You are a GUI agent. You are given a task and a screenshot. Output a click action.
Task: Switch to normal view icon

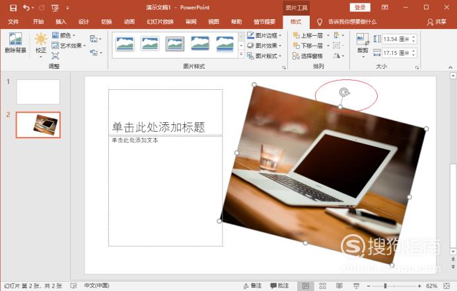click(306, 286)
